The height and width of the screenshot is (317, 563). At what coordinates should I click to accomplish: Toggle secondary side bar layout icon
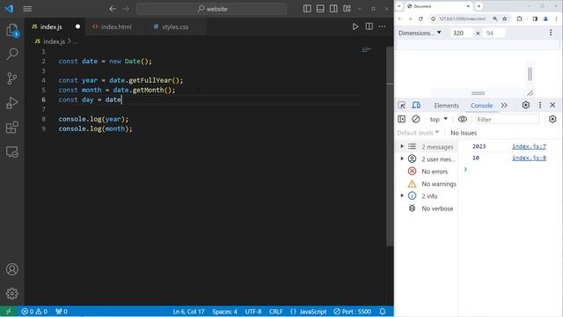pyautogui.click(x=333, y=9)
